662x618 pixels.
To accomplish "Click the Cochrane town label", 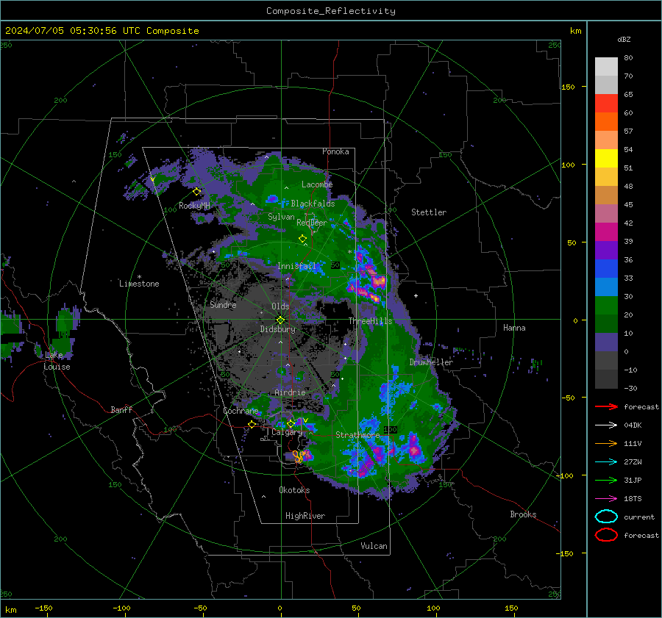I will click(x=241, y=411).
